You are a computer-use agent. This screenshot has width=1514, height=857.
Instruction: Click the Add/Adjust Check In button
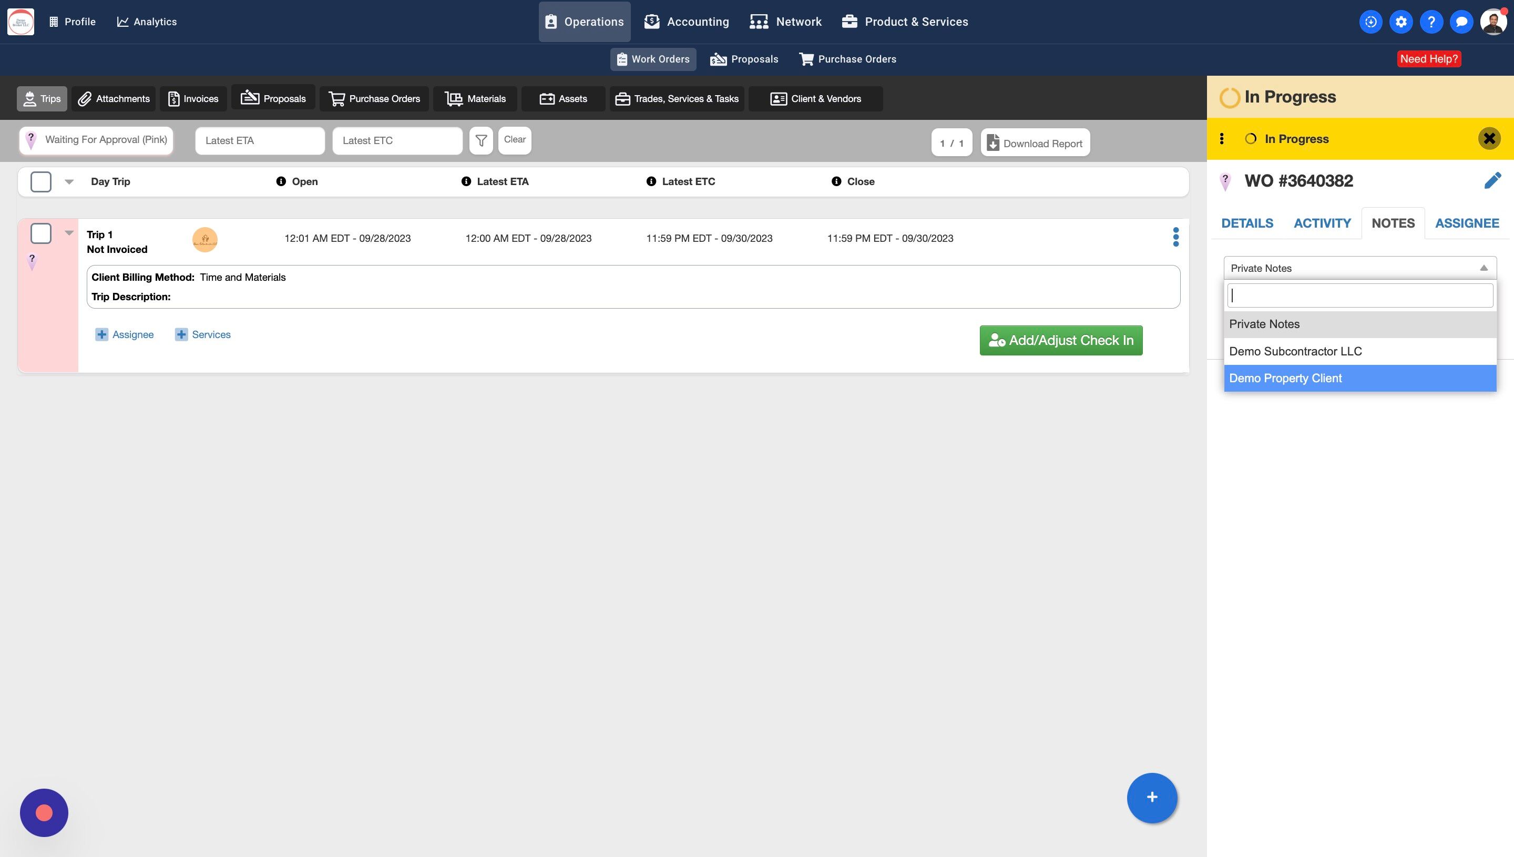click(x=1060, y=340)
